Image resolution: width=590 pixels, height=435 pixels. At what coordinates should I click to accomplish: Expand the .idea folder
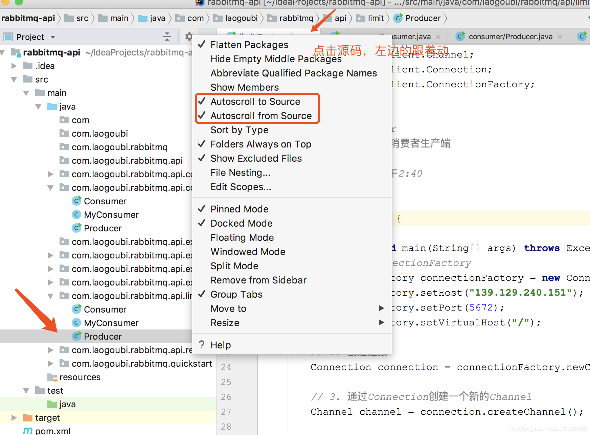[x=14, y=66]
